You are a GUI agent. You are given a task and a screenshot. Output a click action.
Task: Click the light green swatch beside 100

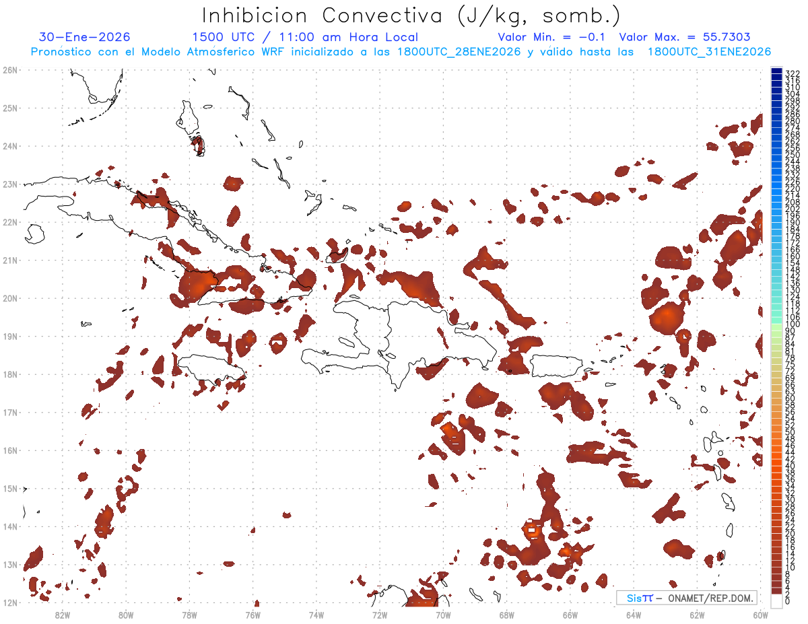point(777,327)
